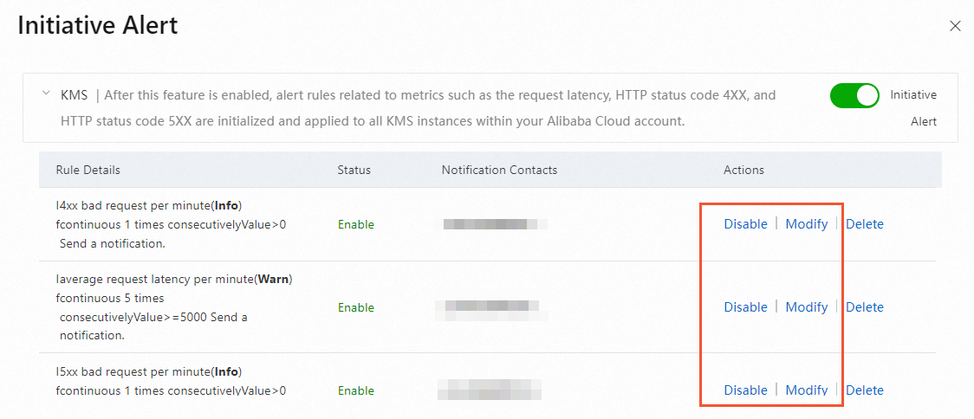Click Enable status of 4xx rule
974x419 pixels.
(x=355, y=224)
